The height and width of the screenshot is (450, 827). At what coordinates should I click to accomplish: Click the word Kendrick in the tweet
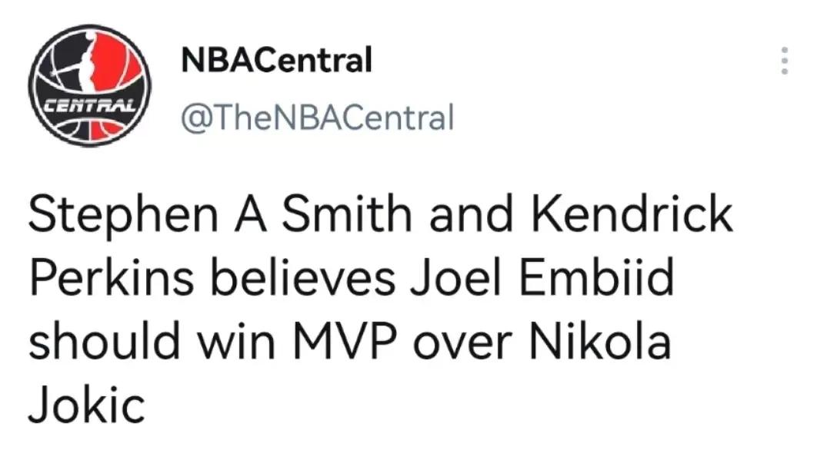tap(632, 213)
